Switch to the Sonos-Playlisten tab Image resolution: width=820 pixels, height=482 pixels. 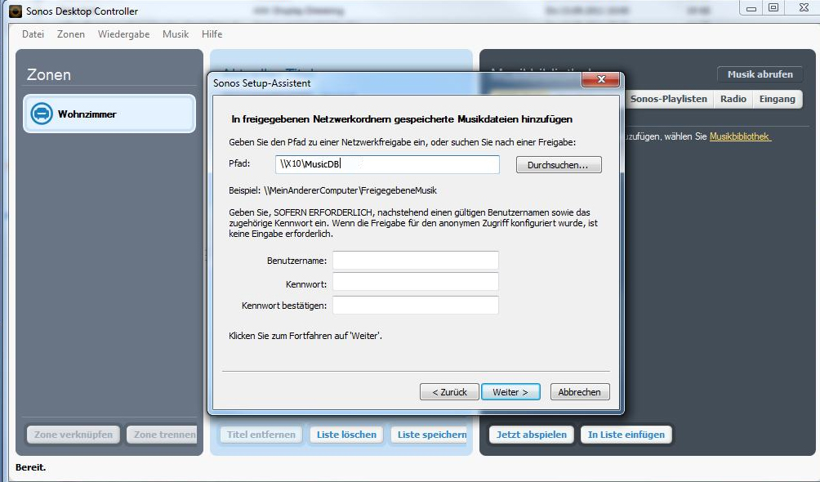point(668,99)
